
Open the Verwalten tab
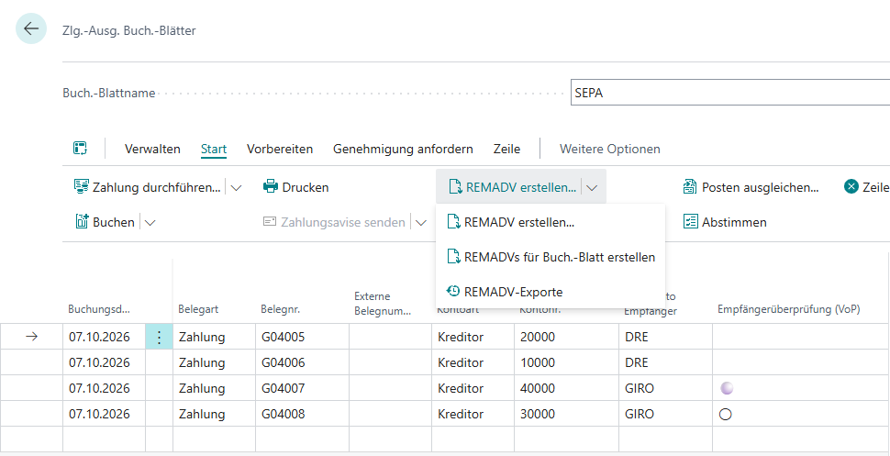152,149
